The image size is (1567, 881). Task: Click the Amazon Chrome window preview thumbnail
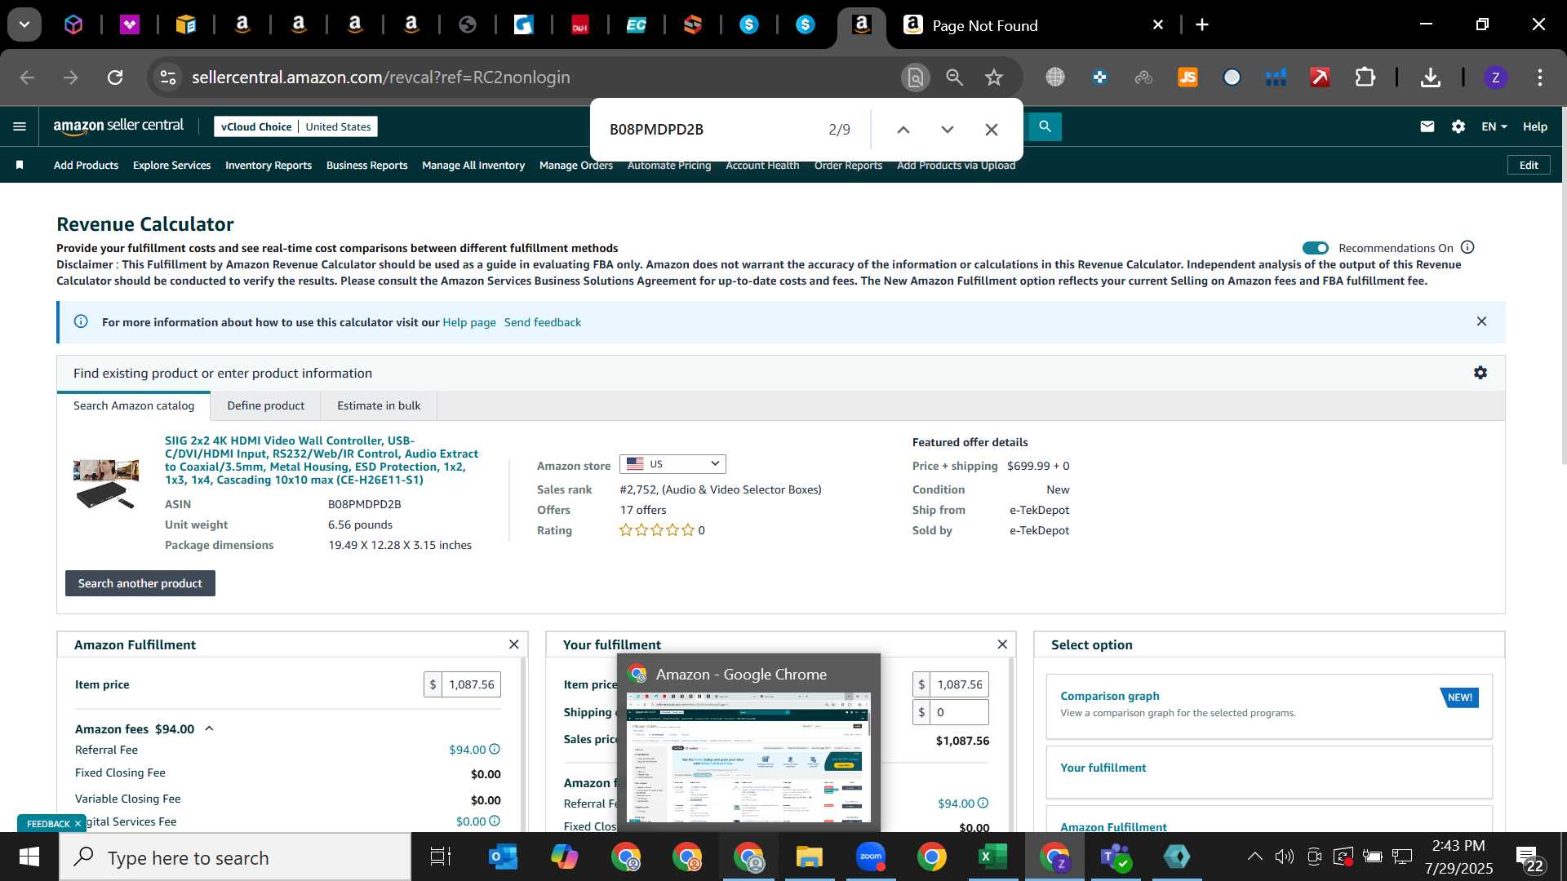pyautogui.click(x=748, y=757)
